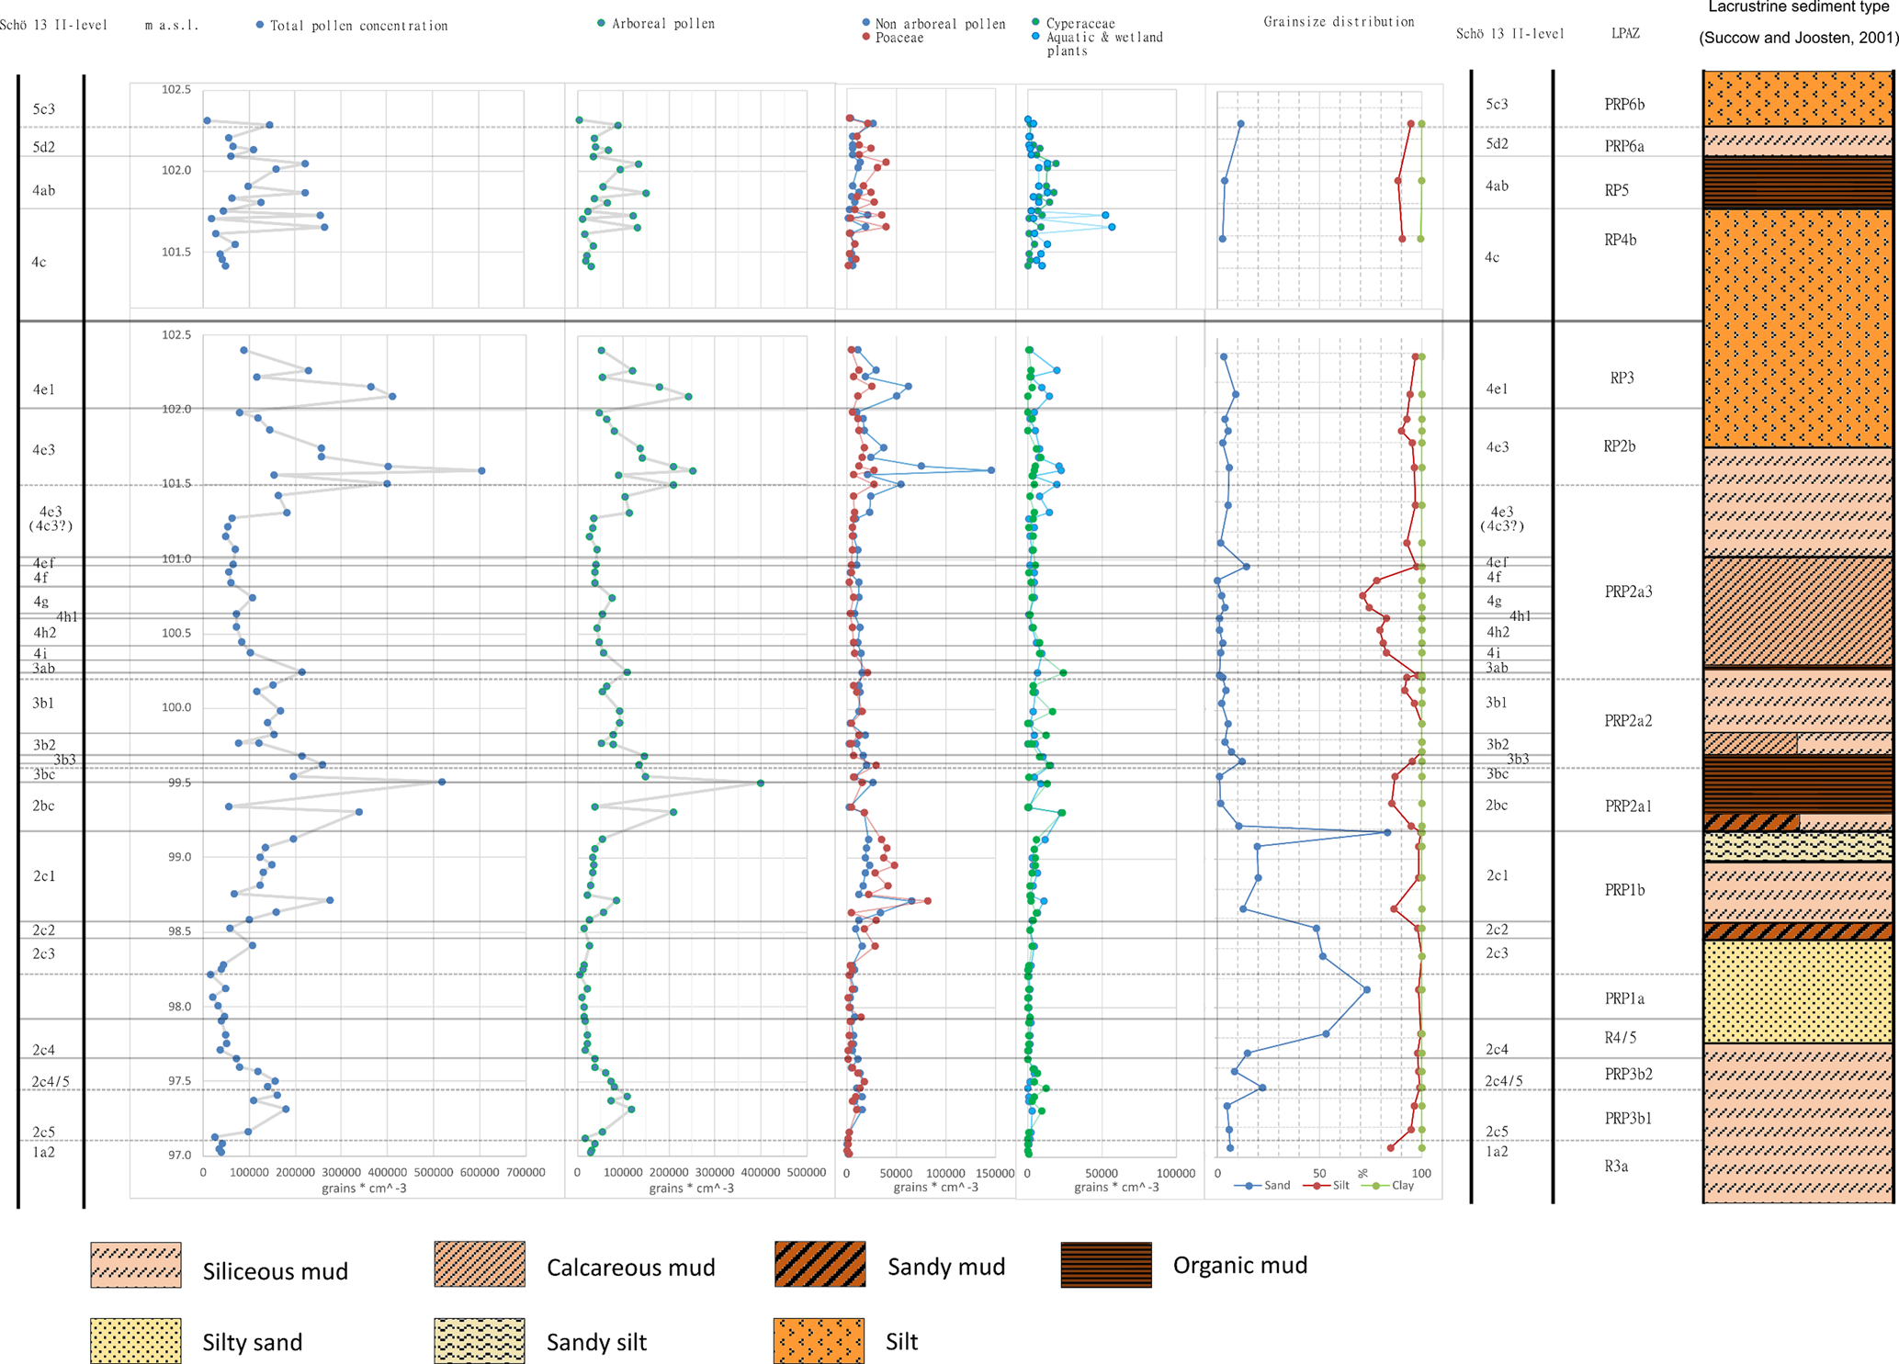The image size is (1899, 1364).
Task: Click the Grainsize distribution chart title
Action: (1338, 21)
